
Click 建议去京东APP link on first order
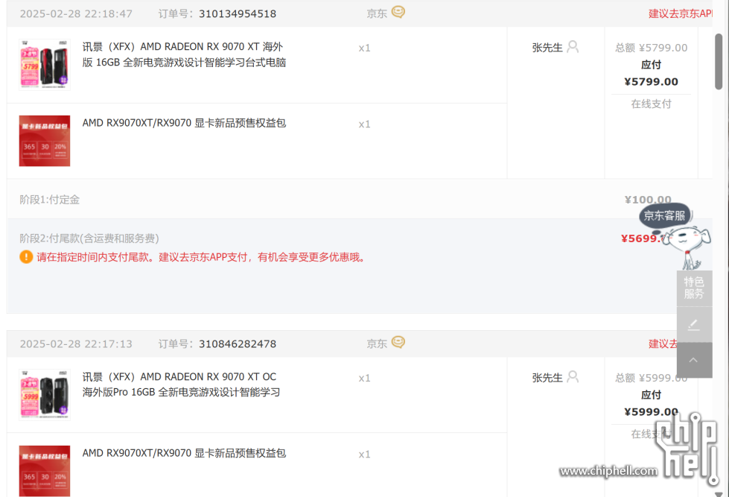(x=680, y=14)
